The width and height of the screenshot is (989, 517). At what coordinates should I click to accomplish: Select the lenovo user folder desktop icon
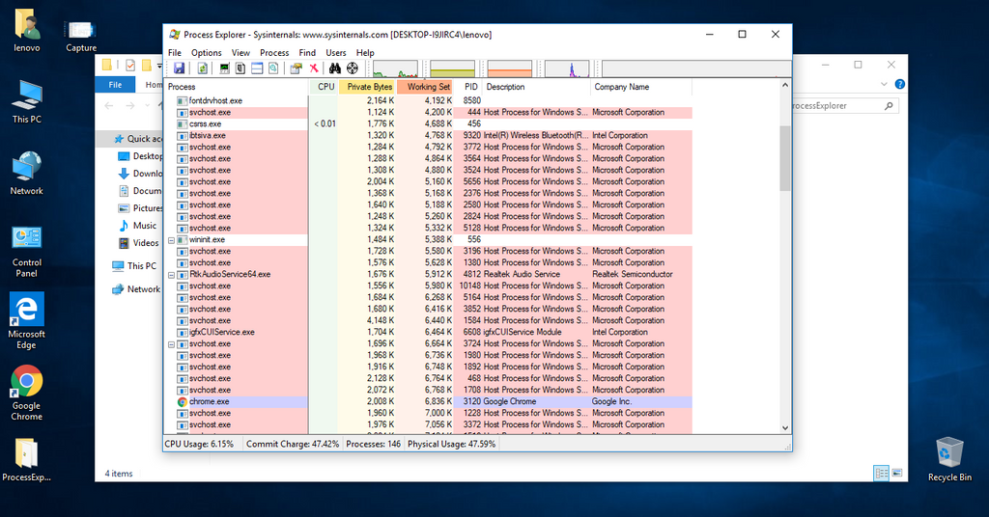coord(26,30)
